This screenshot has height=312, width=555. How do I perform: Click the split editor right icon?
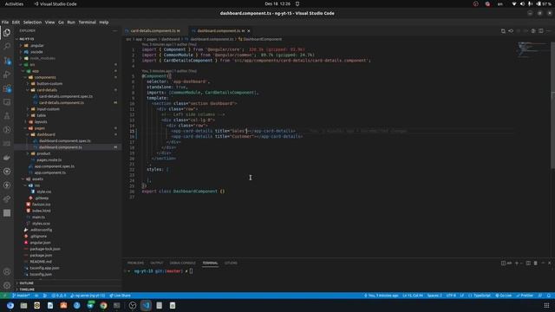tap(541, 31)
